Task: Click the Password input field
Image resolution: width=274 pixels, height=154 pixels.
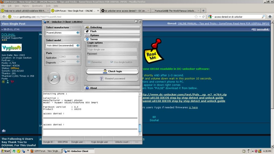Action: click(112, 58)
